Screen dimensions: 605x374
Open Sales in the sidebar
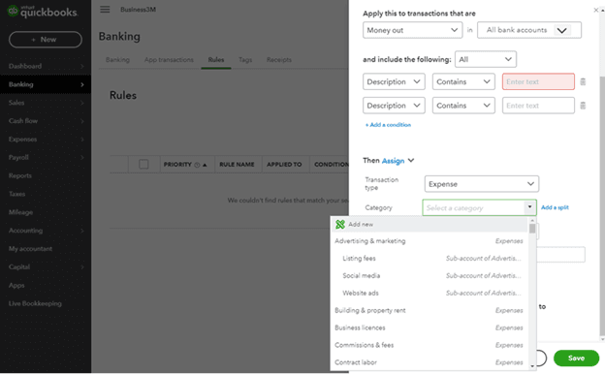[x=46, y=103]
